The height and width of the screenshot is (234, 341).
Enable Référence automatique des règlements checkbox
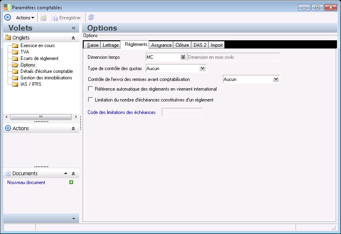click(x=90, y=89)
